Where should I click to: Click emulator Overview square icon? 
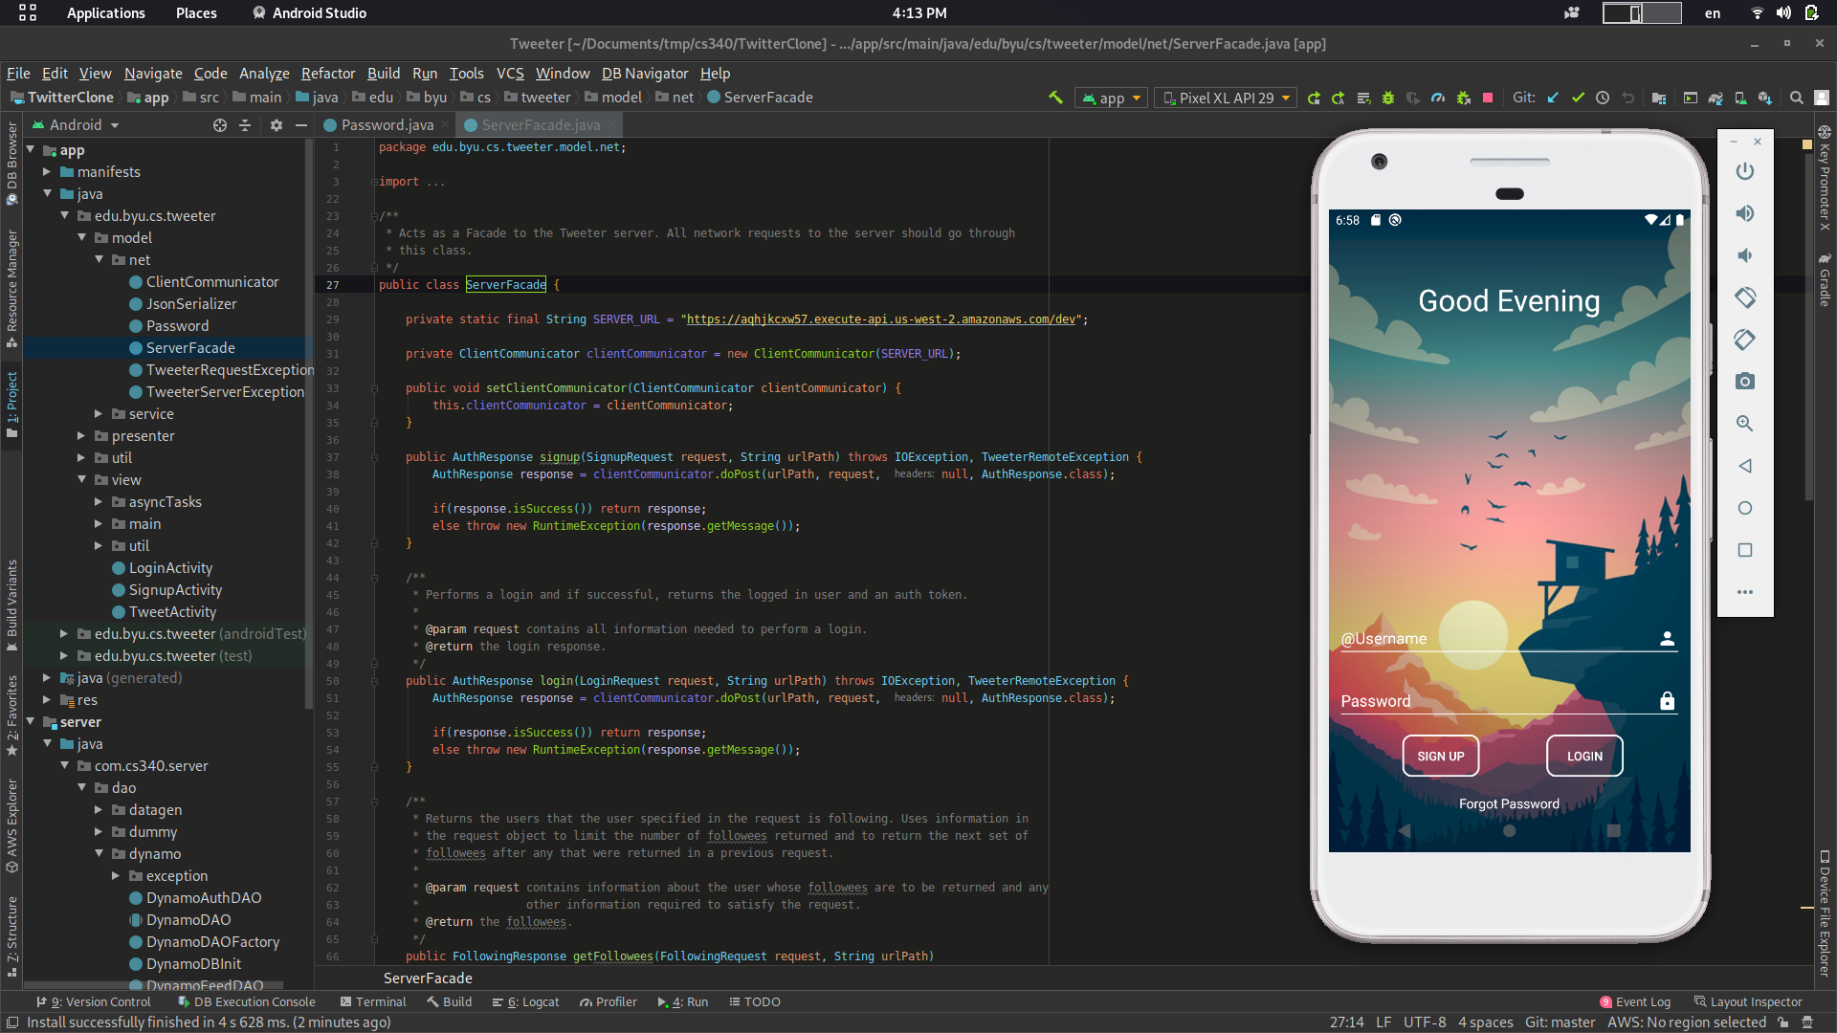[x=1745, y=550]
